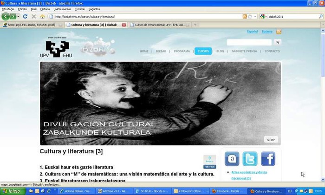Open the Historia menu

click(x=45, y=9)
